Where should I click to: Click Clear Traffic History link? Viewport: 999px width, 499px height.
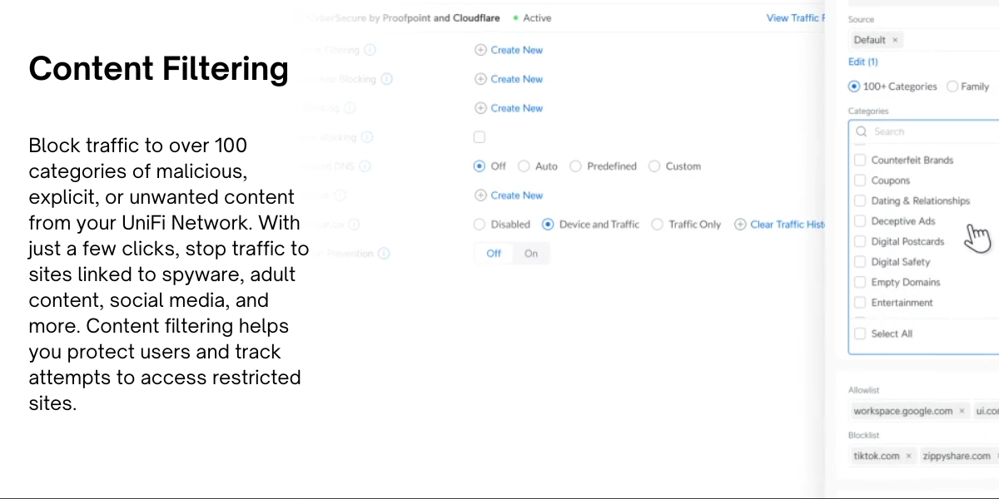[x=779, y=225]
